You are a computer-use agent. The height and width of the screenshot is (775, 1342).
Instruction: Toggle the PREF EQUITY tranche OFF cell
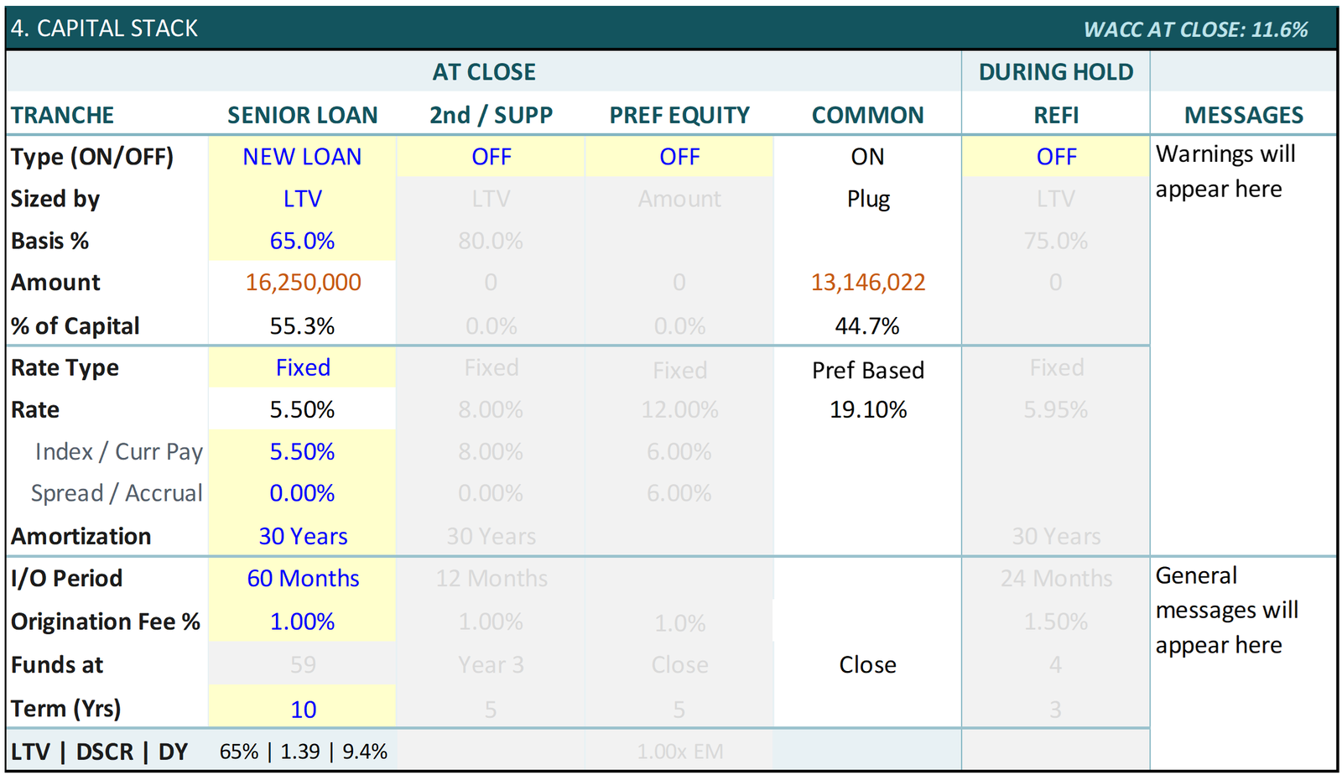679,157
